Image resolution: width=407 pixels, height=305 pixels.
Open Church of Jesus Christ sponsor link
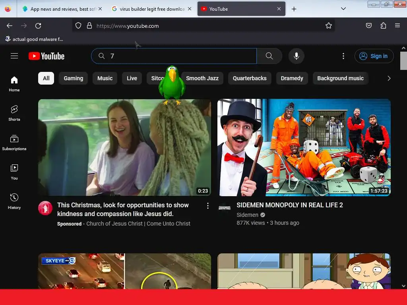138,224
